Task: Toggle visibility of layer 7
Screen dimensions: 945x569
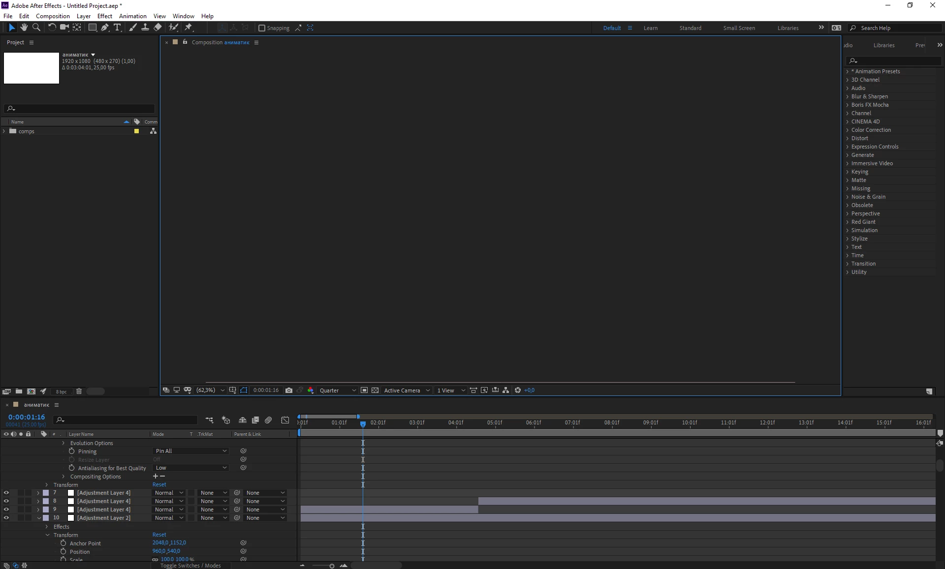Action: point(6,493)
